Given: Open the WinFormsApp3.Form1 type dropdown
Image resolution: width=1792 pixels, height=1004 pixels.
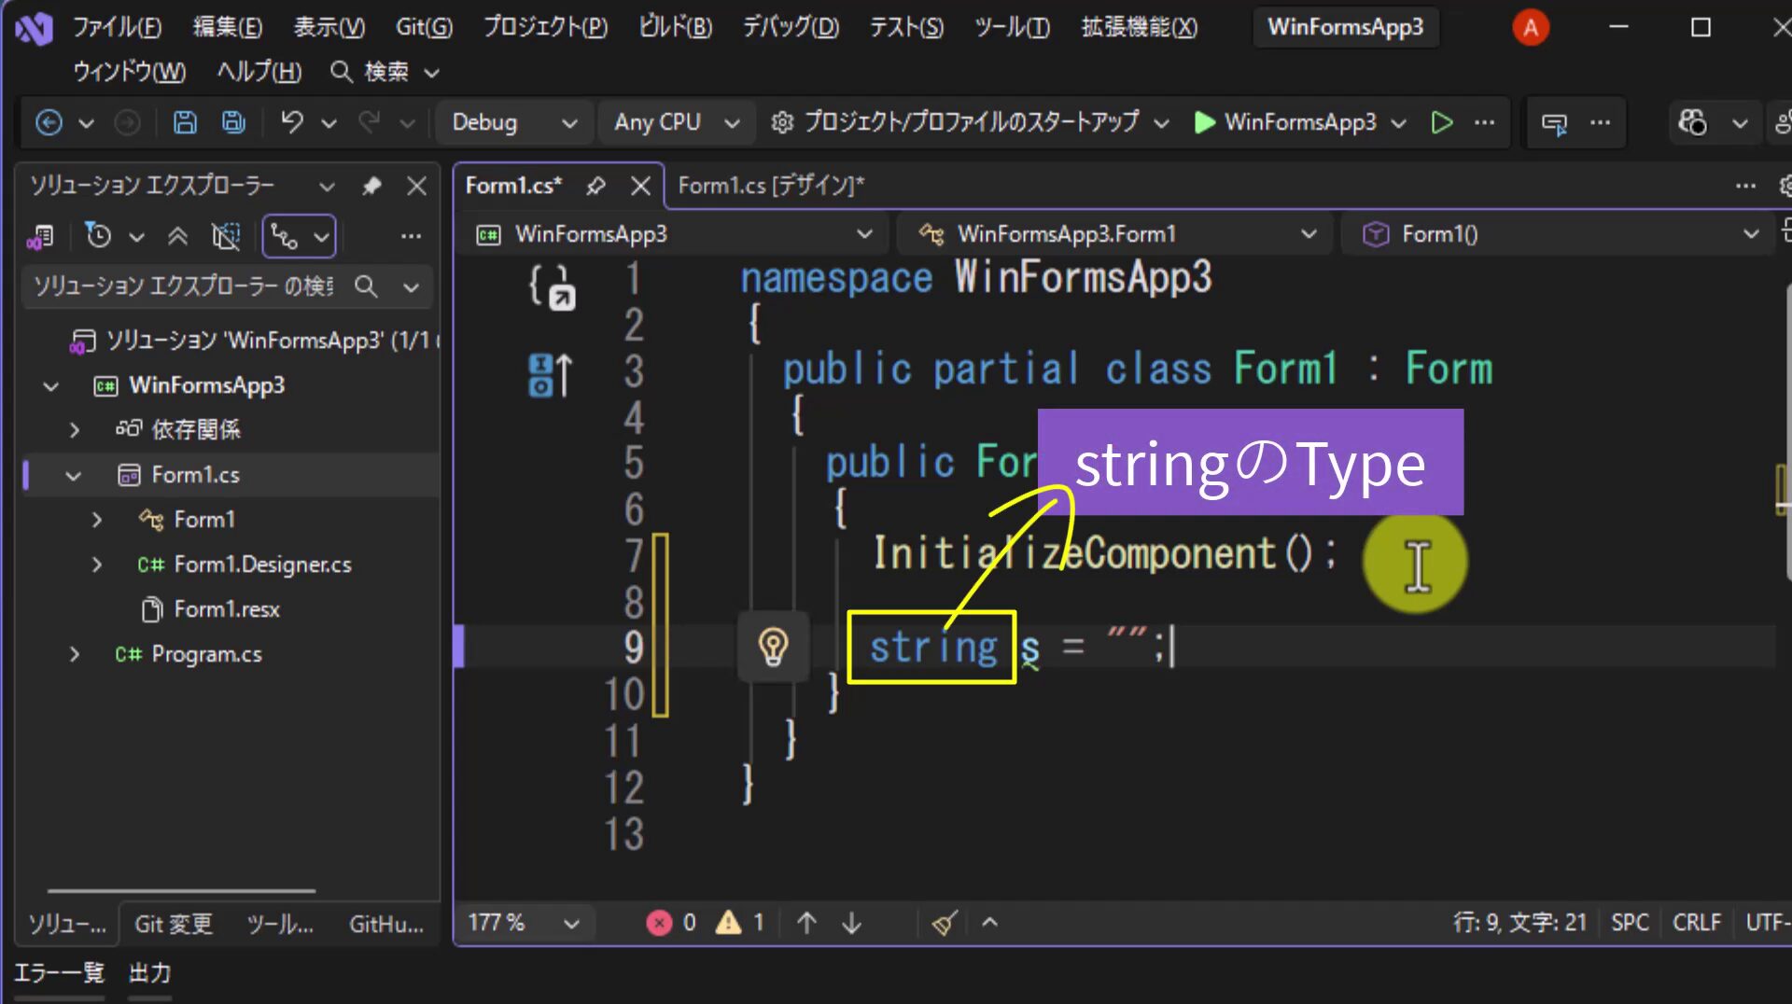Looking at the screenshot, I should (x=1116, y=234).
